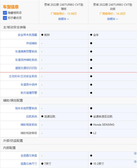This screenshot has height=168, width=137.
Task: Click the arrow icon beside 全液晶仪表盘 row
Action: (x=135, y=153)
